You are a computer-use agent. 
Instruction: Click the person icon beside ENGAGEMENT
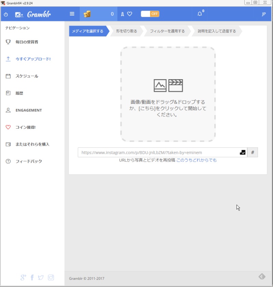8,110
